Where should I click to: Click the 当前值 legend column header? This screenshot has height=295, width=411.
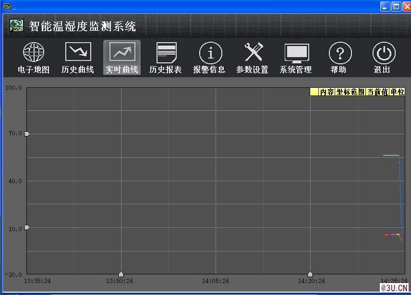pos(377,92)
